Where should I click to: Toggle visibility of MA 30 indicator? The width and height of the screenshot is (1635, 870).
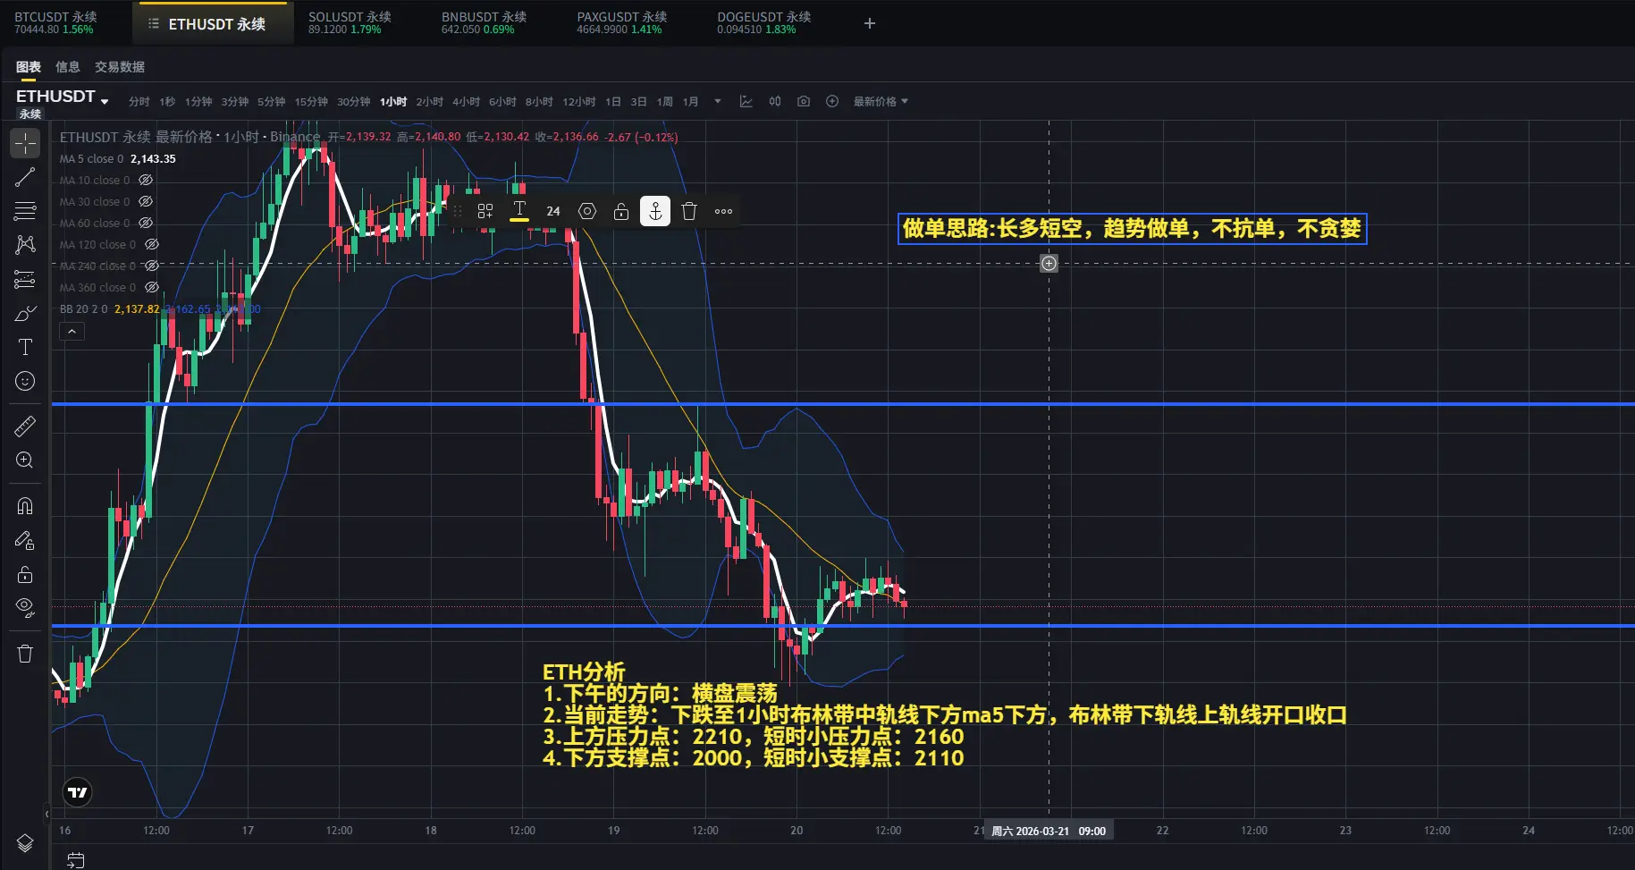(x=146, y=201)
